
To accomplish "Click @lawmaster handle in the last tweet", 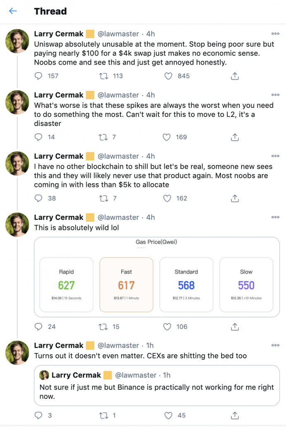I will [x=118, y=345].
